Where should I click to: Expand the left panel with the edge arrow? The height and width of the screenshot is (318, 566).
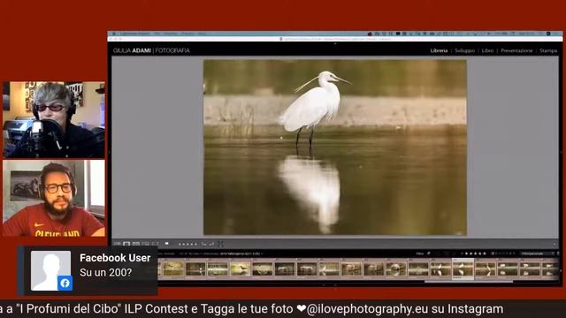pyautogui.click(x=110, y=152)
